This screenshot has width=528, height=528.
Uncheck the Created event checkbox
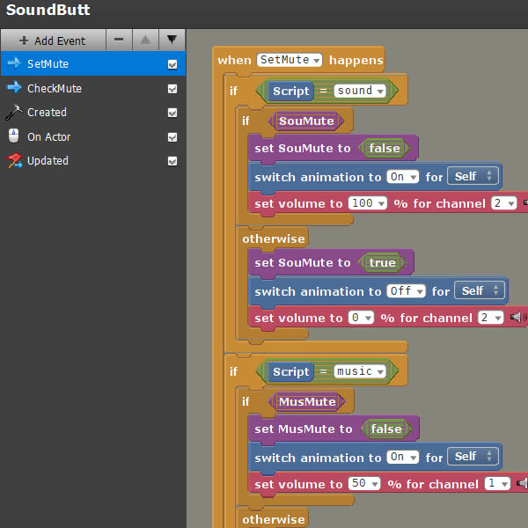tap(172, 113)
